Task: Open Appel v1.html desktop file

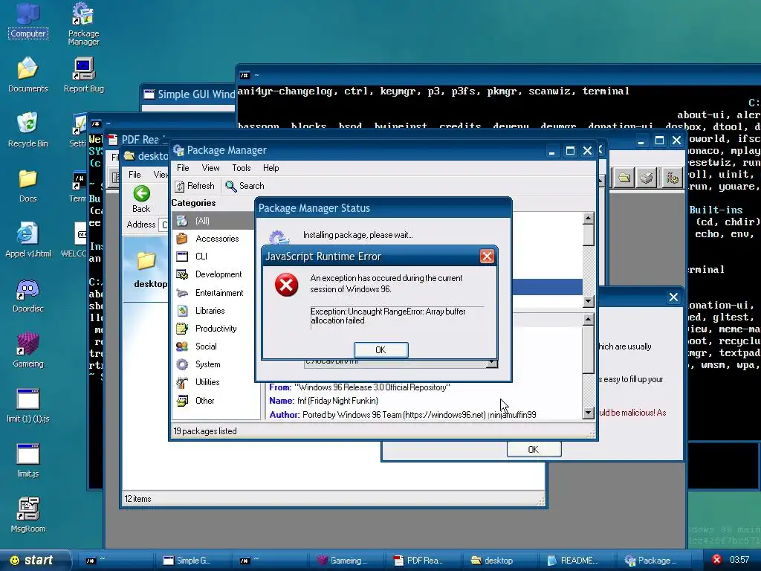Action: [x=27, y=239]
